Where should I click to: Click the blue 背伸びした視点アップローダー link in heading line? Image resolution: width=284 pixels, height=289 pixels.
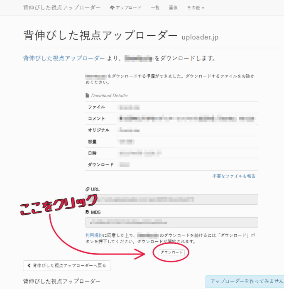(64, 58)
